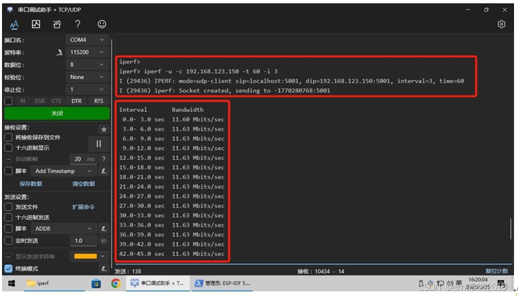Open the Add Timestamp script dropdown
This screenshot has height=296, width=518.
[64, 171]
